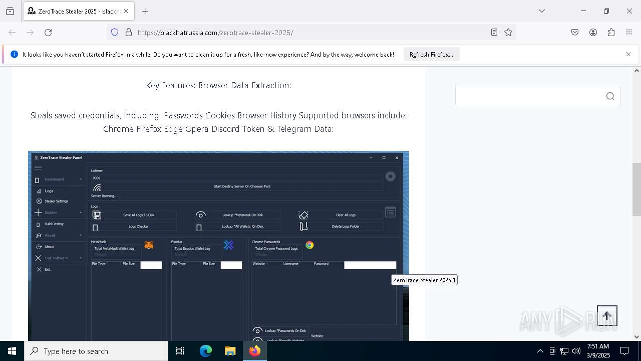641x361 pixels.
Task: Open File Explorer from the taskbar
Action: click(230, 351)
